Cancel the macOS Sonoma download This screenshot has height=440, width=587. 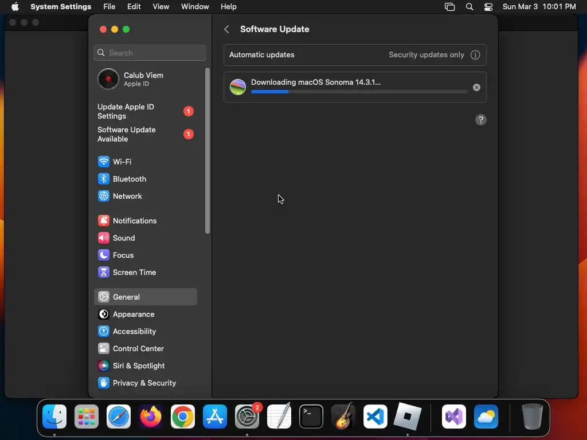click(x=476, y=87)
